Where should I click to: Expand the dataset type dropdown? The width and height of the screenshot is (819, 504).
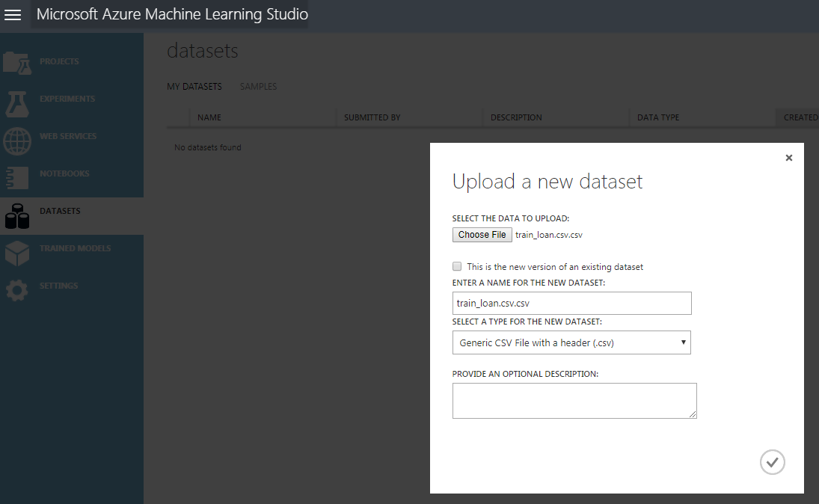pyautogui.click(x=571, y=342)
